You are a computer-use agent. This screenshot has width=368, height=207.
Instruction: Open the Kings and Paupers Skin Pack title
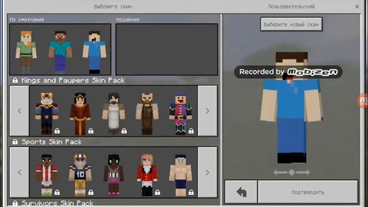(x=73, y=80)
